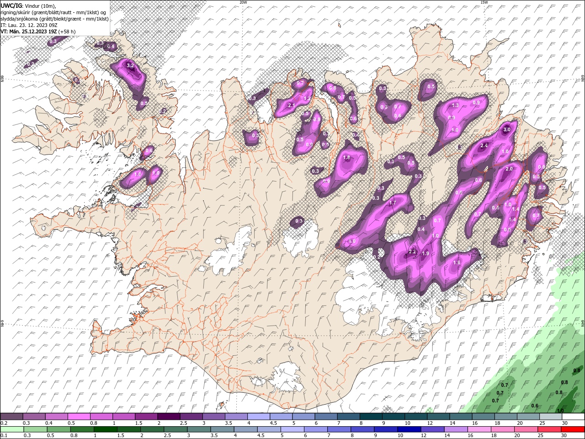This screenshot has height=439, width=585.
Task: Select the darkest purple 2–2.5 snow swatch
Action: (x=169, y=417)
